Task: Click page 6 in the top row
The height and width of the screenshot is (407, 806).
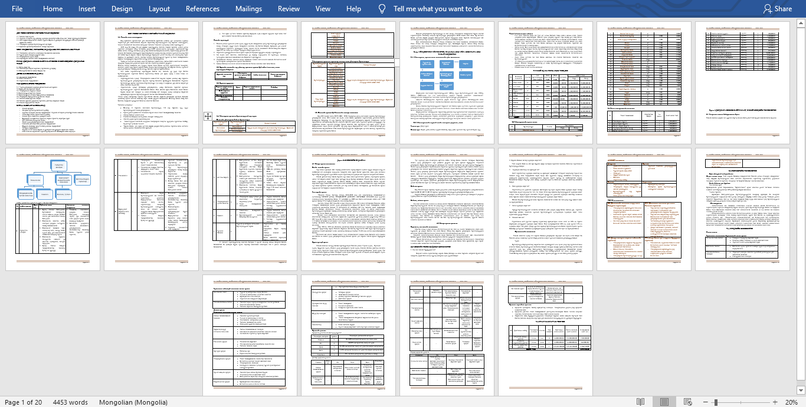Action: (545, 82)
